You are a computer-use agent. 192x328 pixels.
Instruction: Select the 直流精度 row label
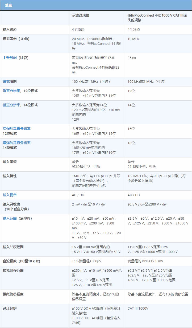[21, 261]
